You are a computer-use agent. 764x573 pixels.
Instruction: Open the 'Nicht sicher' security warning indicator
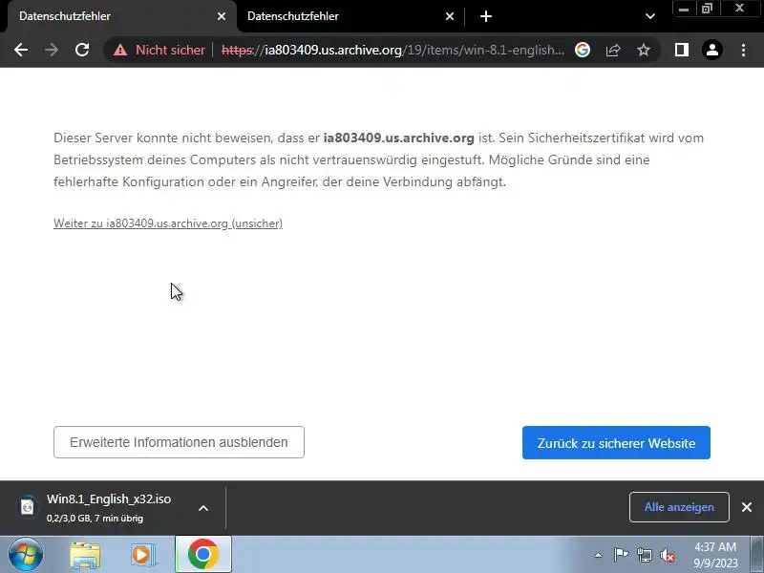pyautogui.click(x=159, y=50)
